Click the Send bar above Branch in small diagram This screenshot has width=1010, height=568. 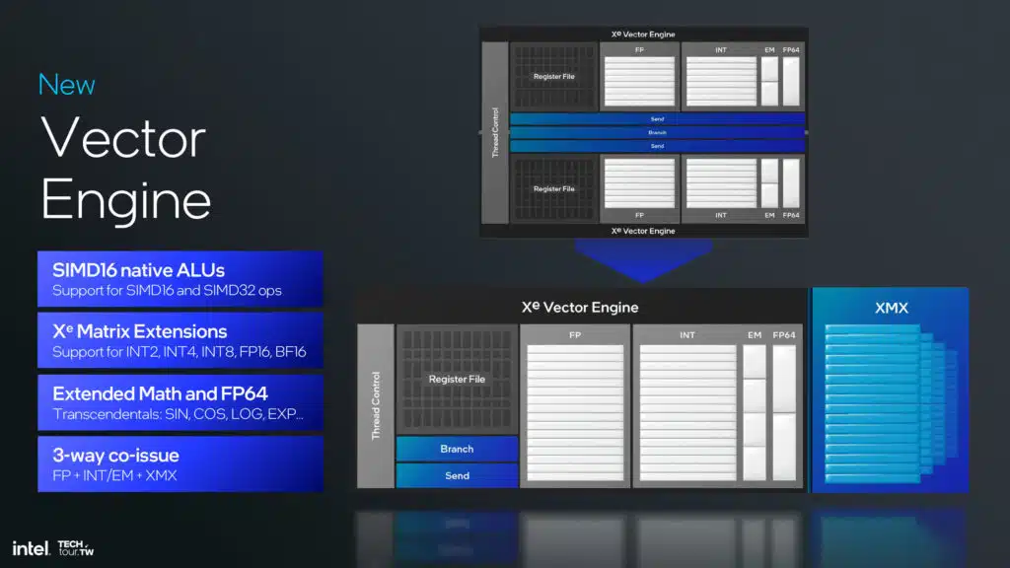(x=657, y=119)
